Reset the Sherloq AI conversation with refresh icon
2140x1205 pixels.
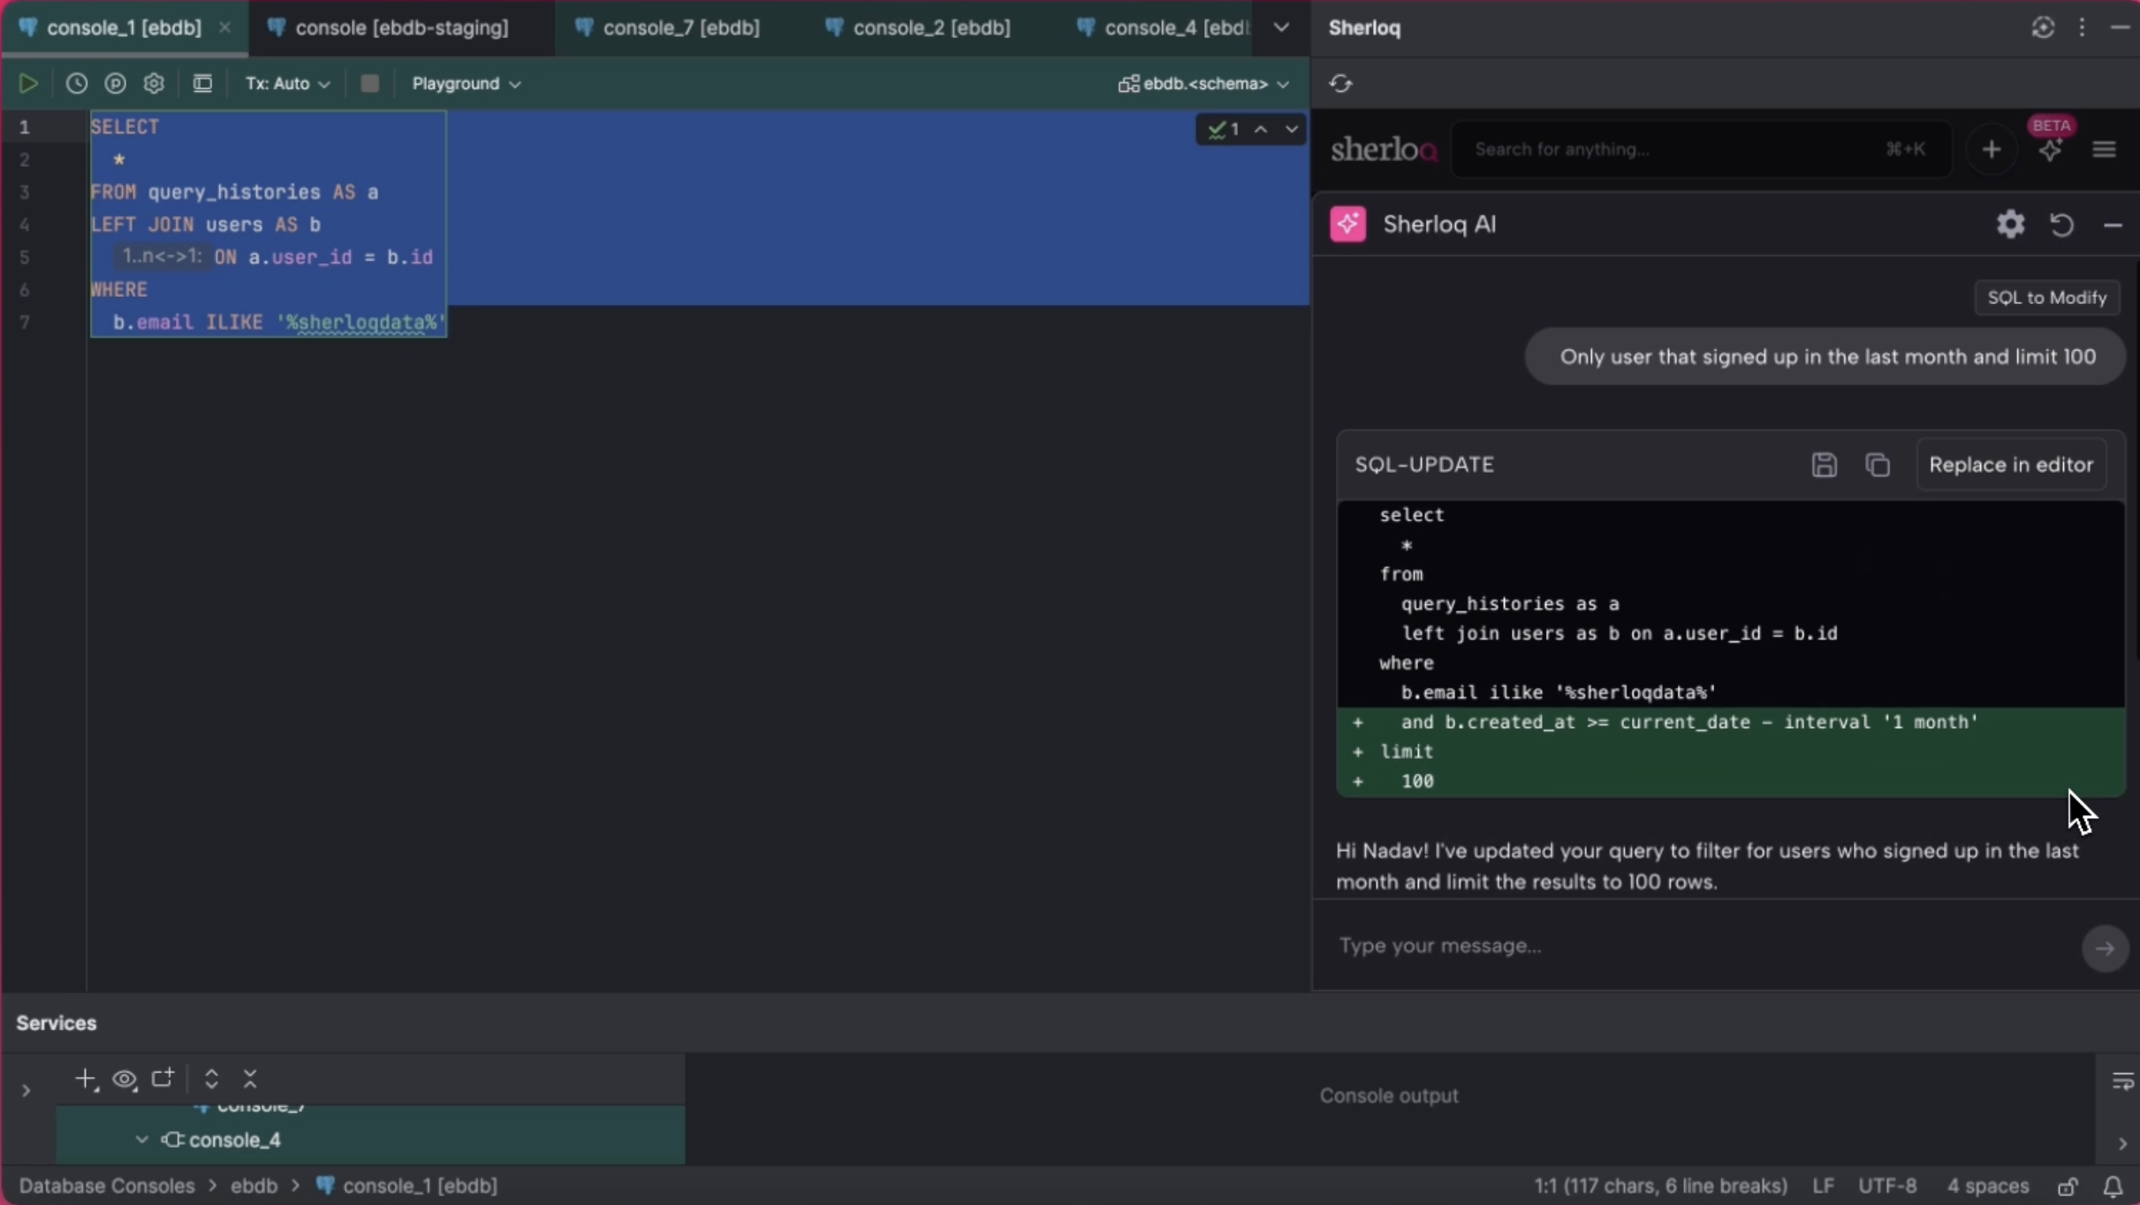(x=2062, y=224)
